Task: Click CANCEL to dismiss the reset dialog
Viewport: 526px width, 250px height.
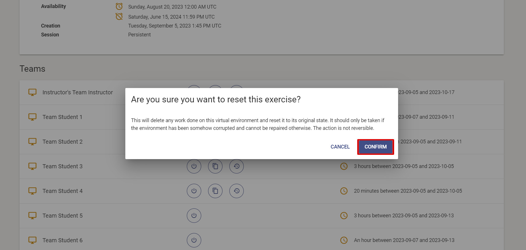Action: point(340,147)
